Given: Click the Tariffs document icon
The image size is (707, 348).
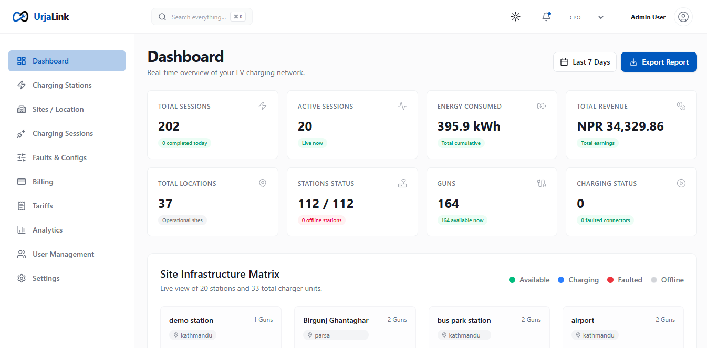Looking at the screenshot, I should coord(22,206).
